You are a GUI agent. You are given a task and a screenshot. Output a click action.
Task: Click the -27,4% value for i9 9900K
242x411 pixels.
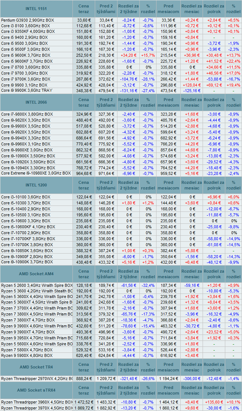point(148,91)
